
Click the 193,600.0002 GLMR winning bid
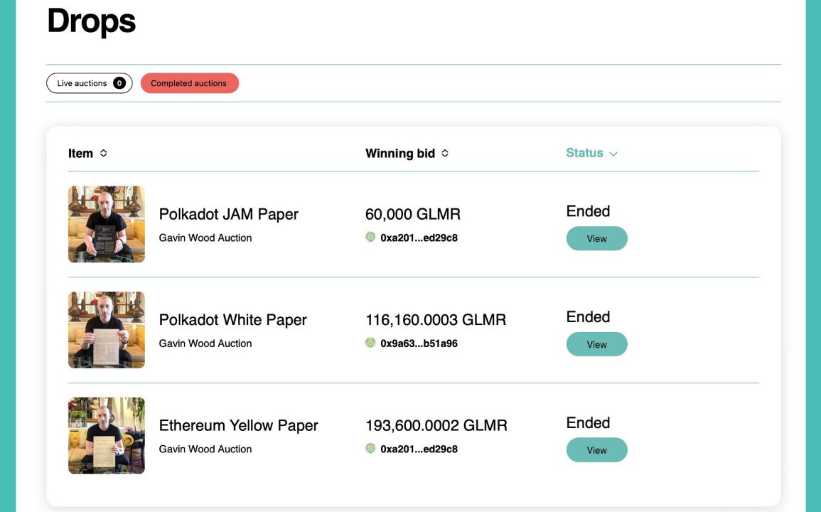[436, 425]
